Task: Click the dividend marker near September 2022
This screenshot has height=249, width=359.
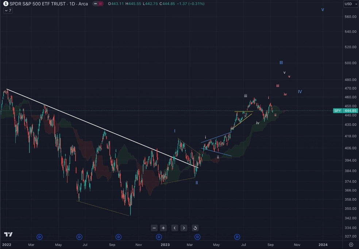Action: click(118, 237)
